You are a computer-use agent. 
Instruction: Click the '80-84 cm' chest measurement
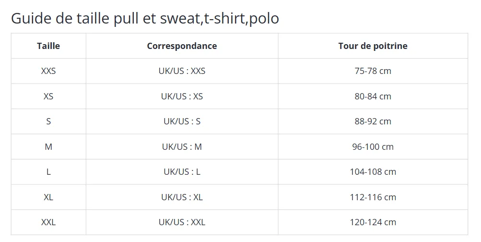pyautogui.click(x=373, y=97)
